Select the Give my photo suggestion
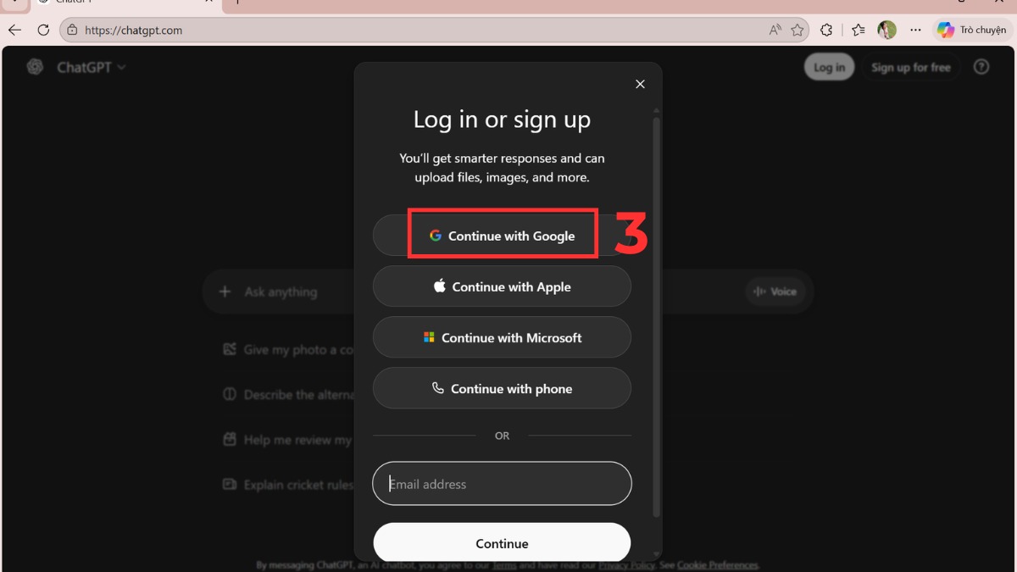 (x=287, y=349)
